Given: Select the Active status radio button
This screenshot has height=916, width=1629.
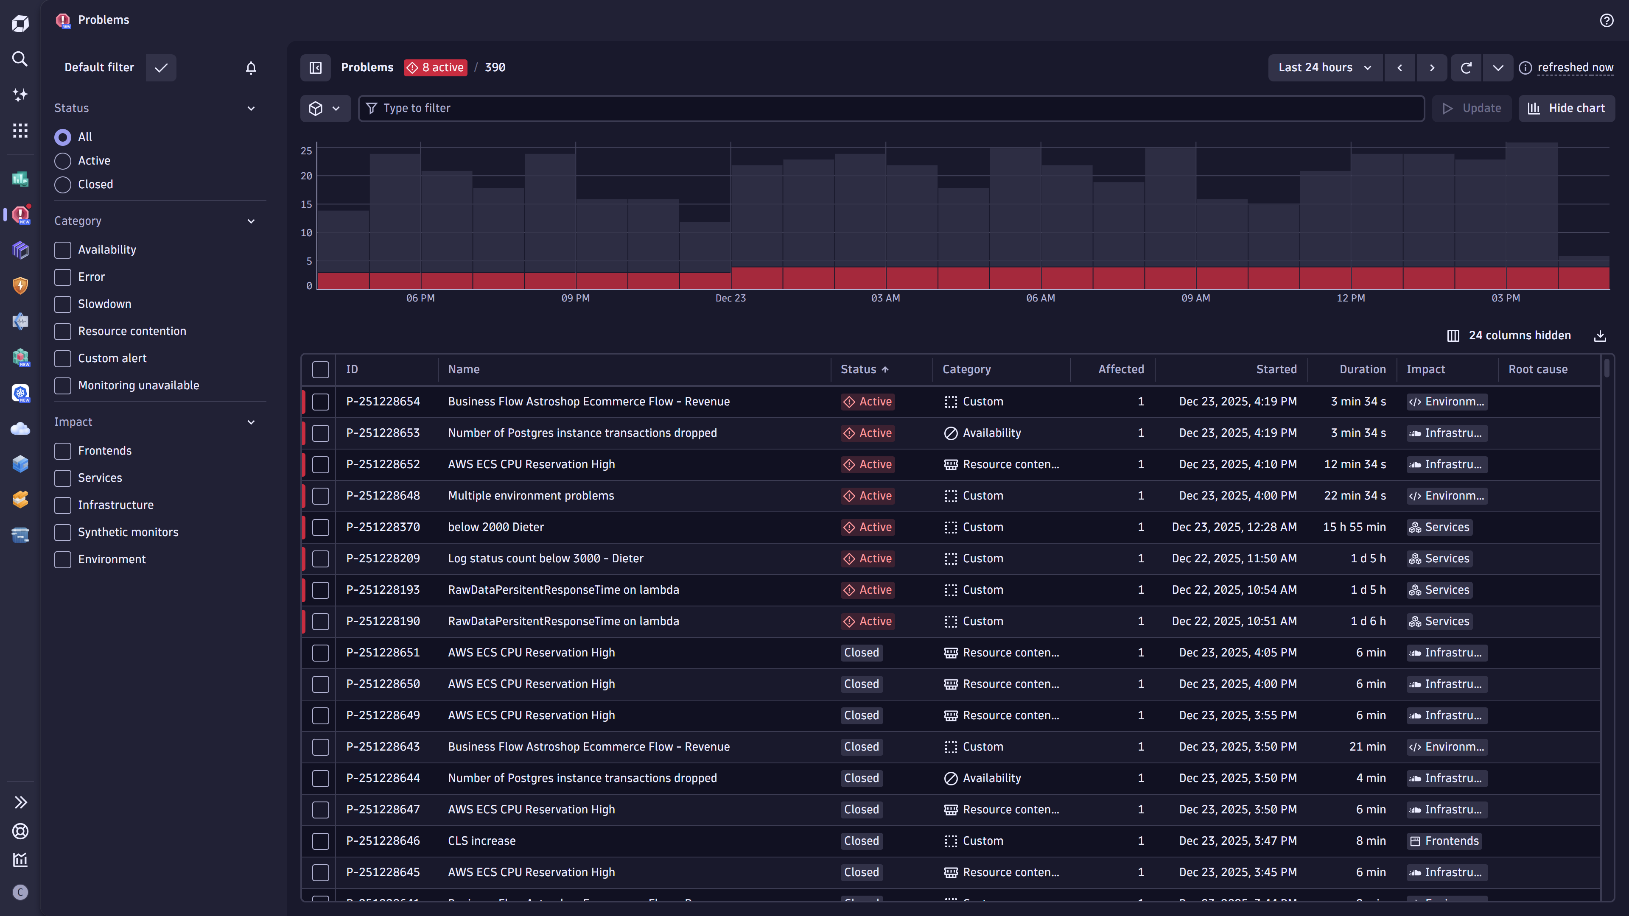Looking at the screenshot, I should (63, 161).
